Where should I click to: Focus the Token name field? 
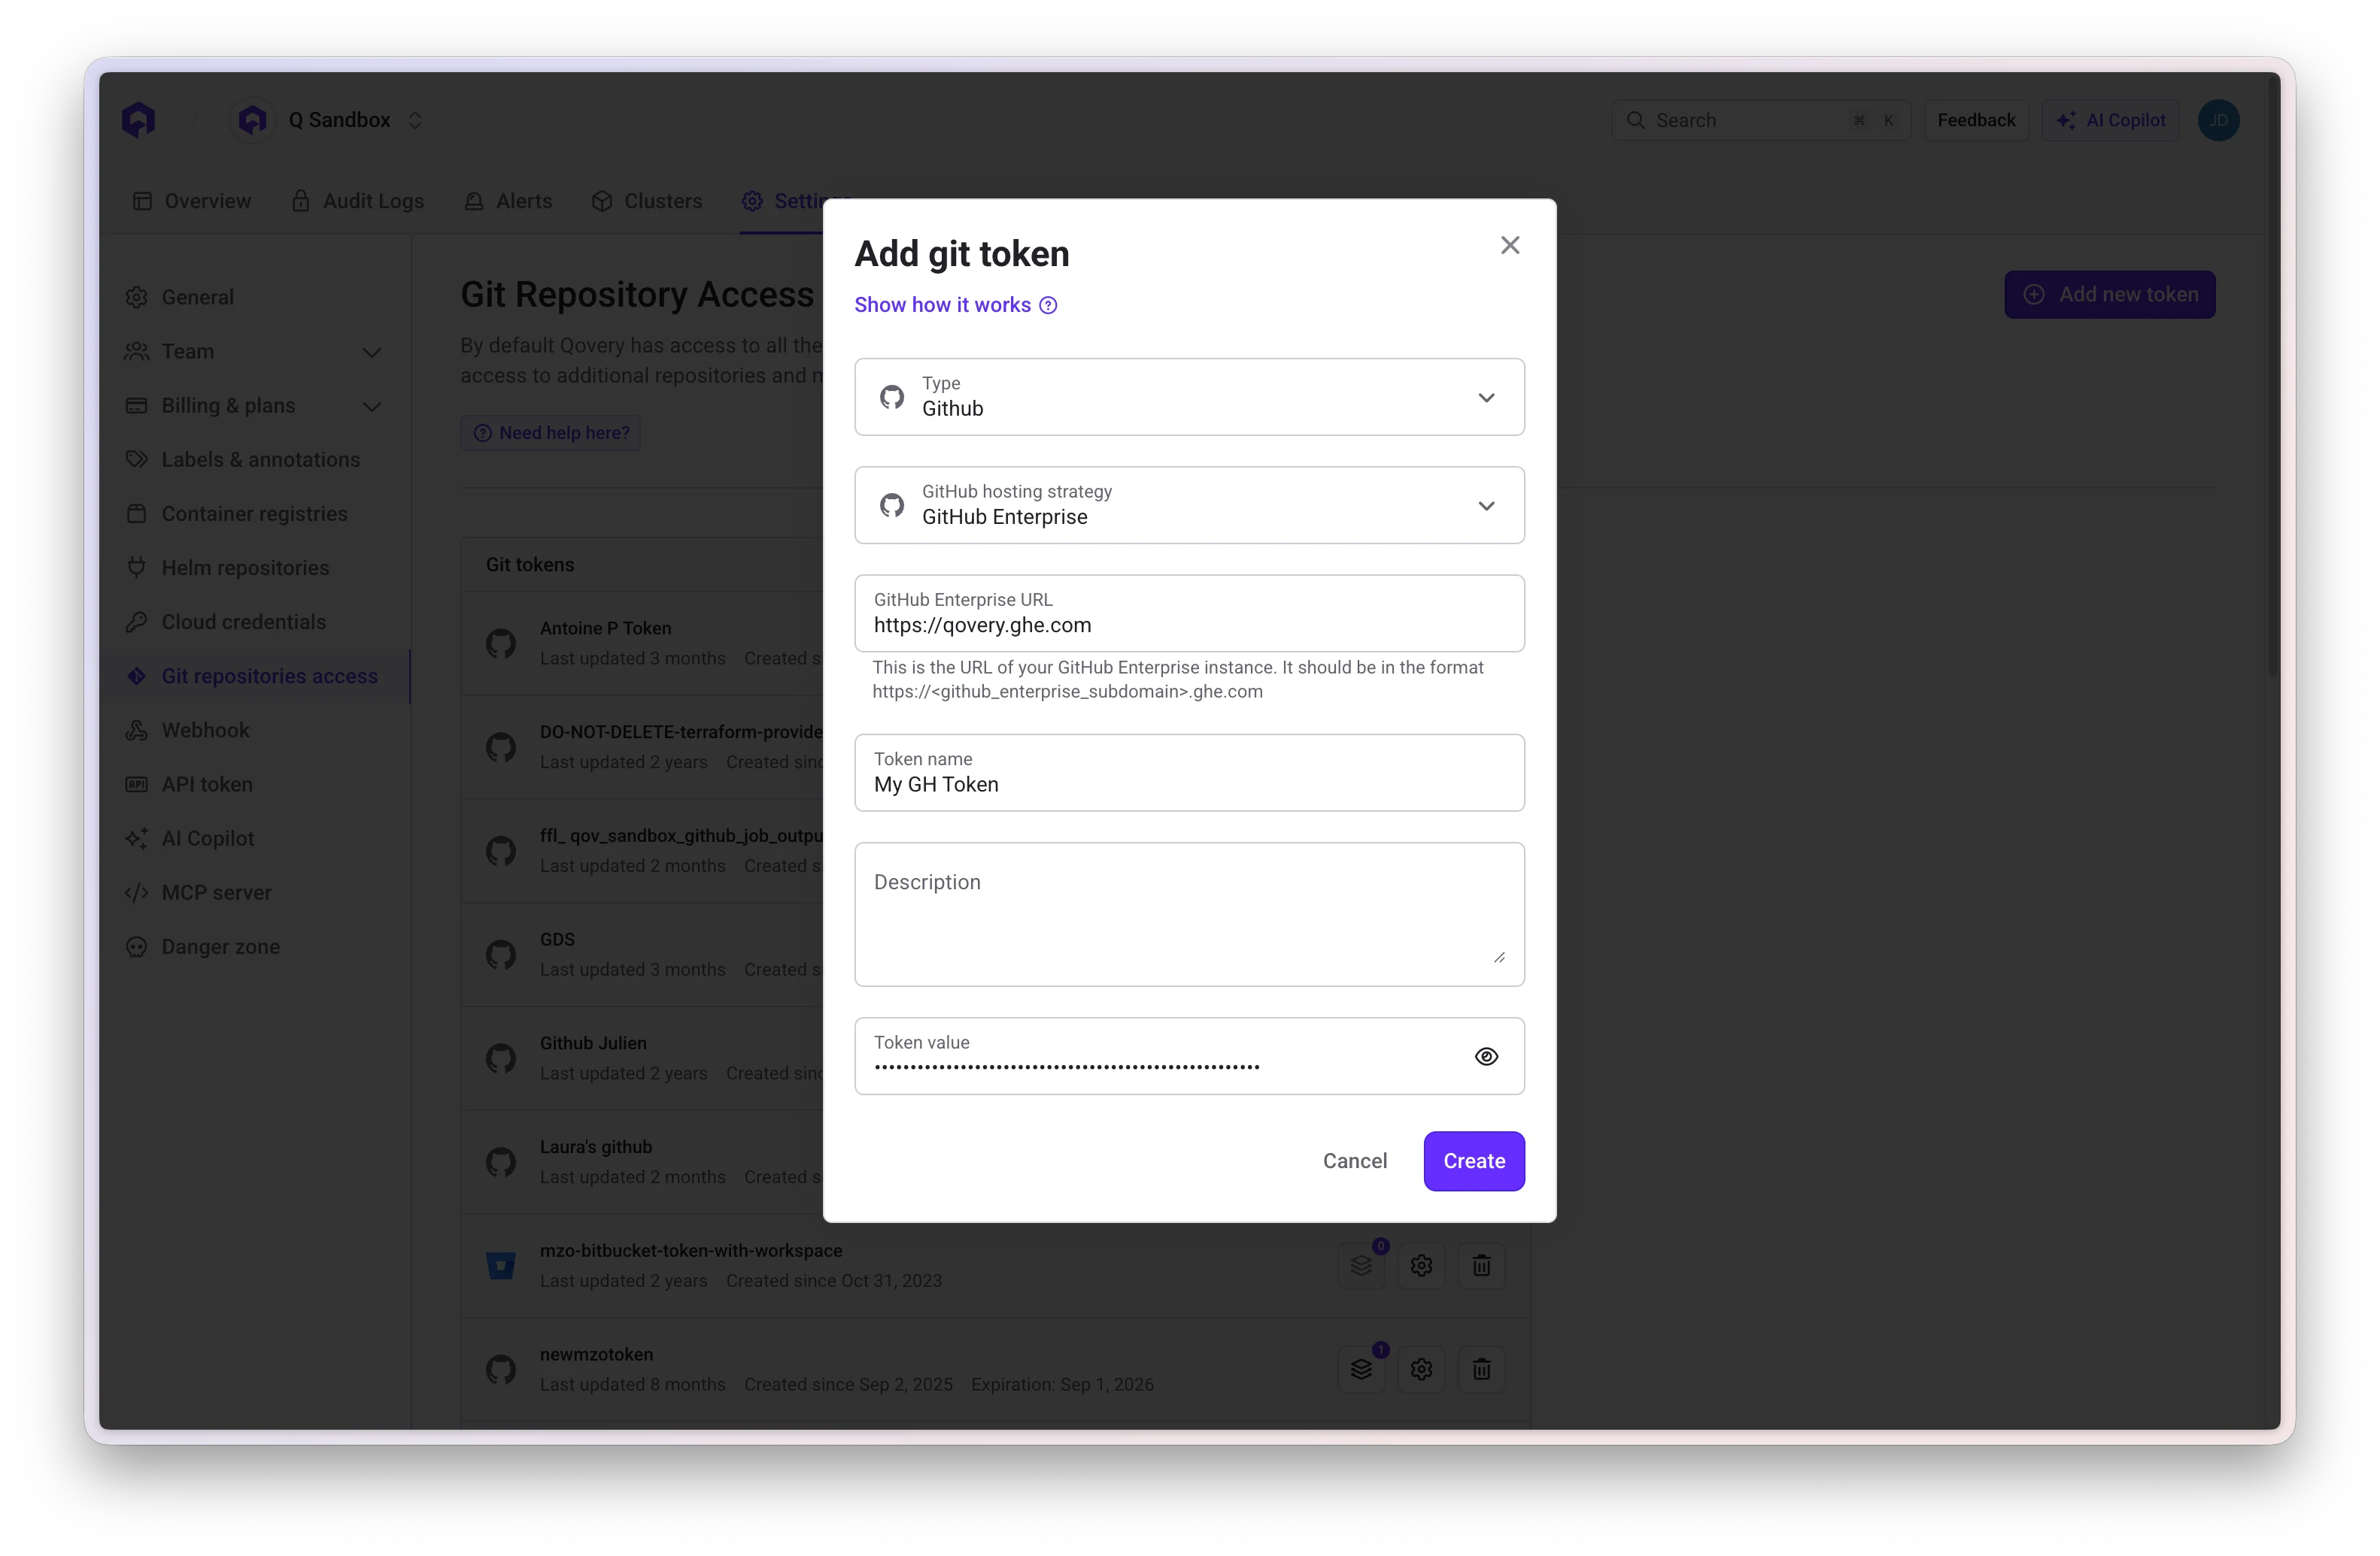point(1189,773)
